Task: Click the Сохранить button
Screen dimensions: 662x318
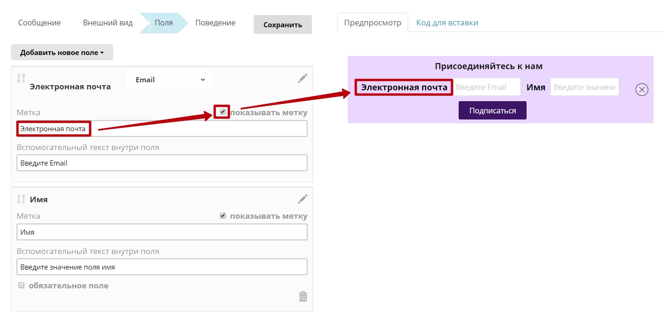Action: [x=283, y=25]
